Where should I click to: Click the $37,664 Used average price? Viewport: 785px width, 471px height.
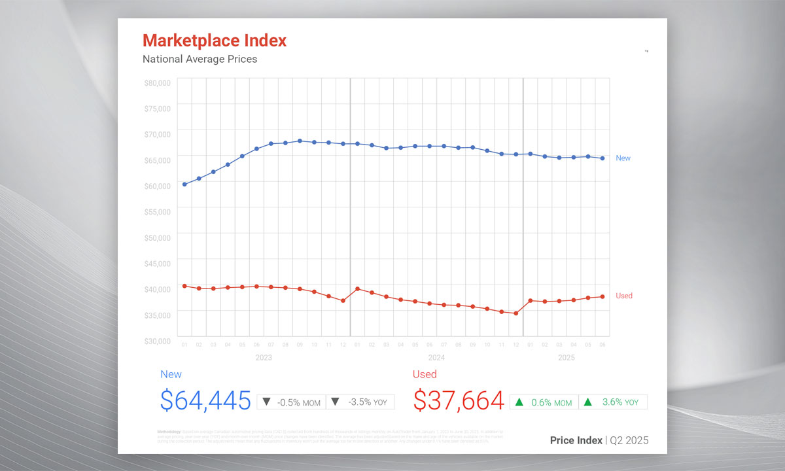pyautogui.click(x=459, y=400)
